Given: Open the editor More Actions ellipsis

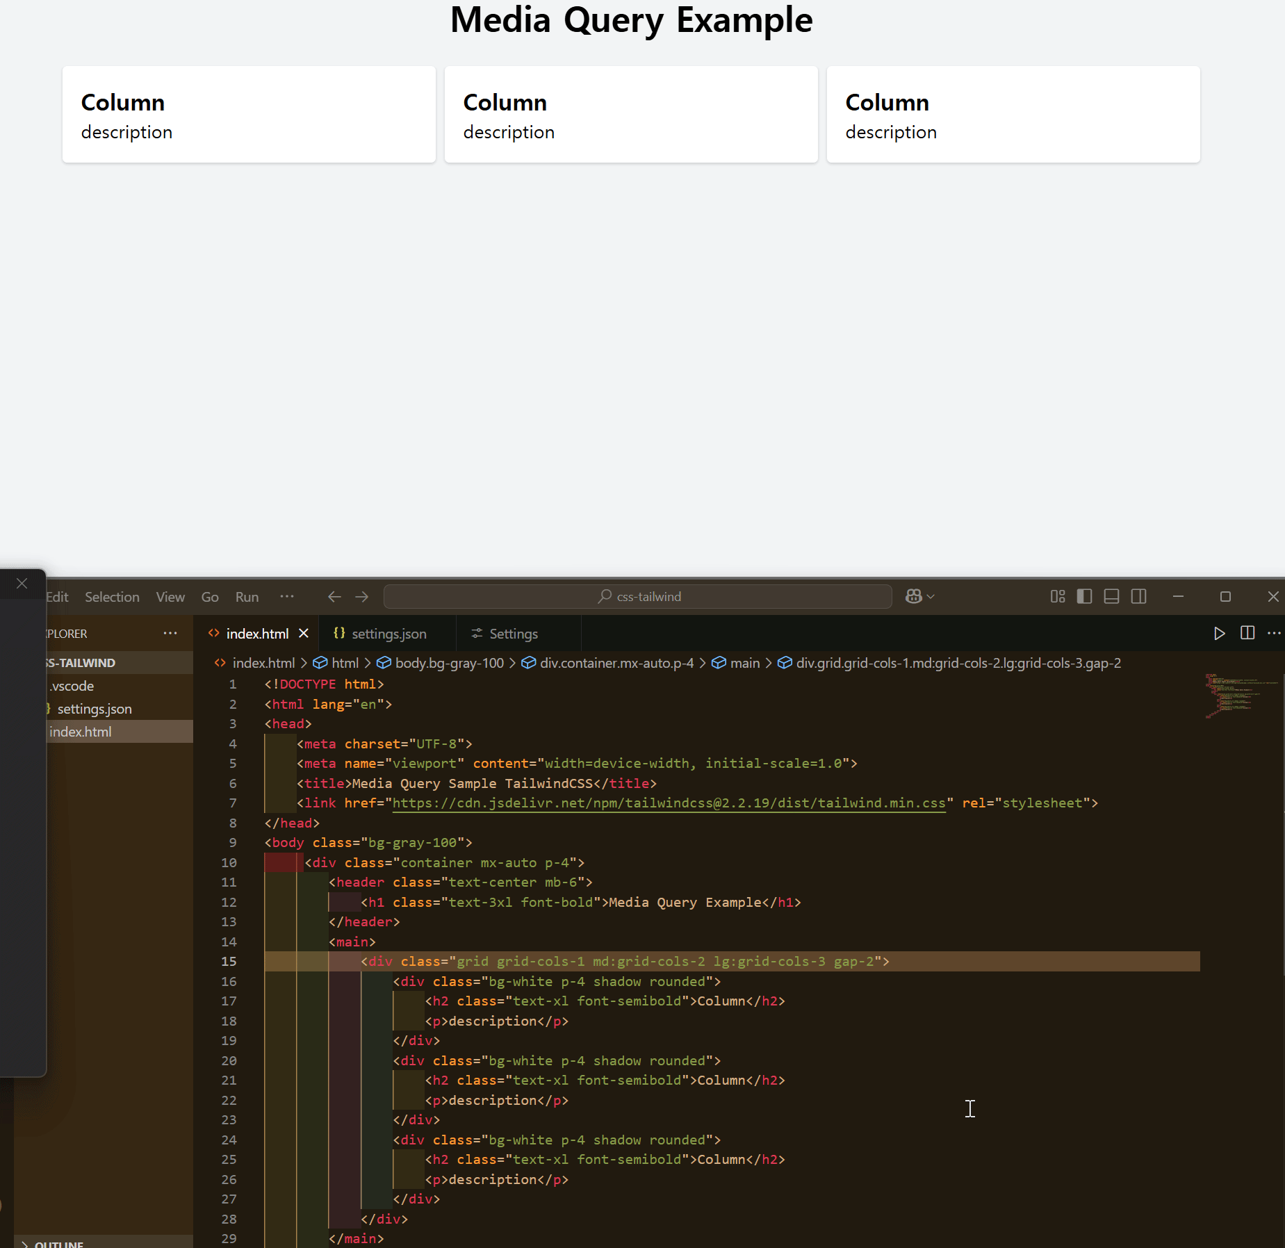Looking at the screenshot, I should click(1274, 633).
